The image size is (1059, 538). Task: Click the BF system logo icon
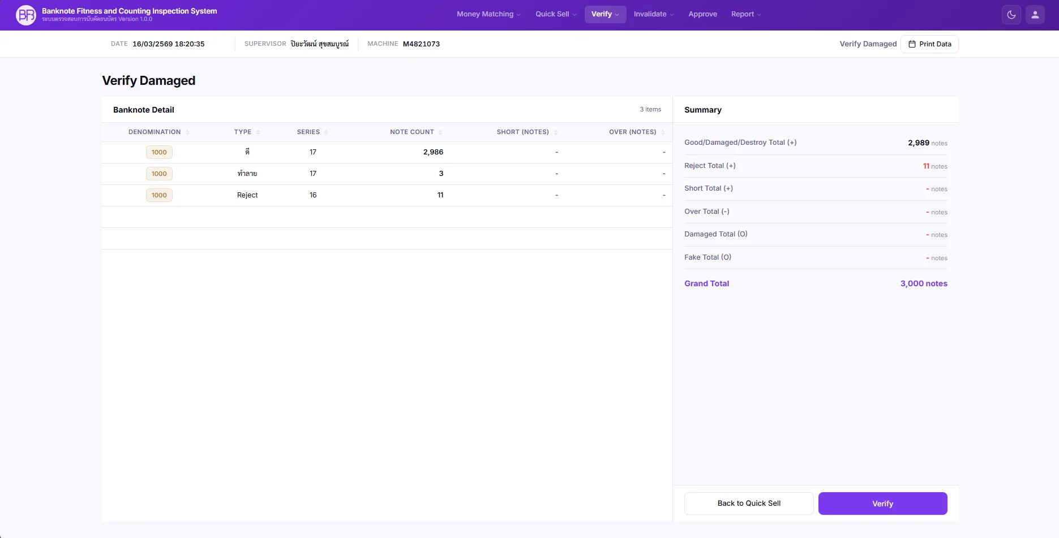25,15
